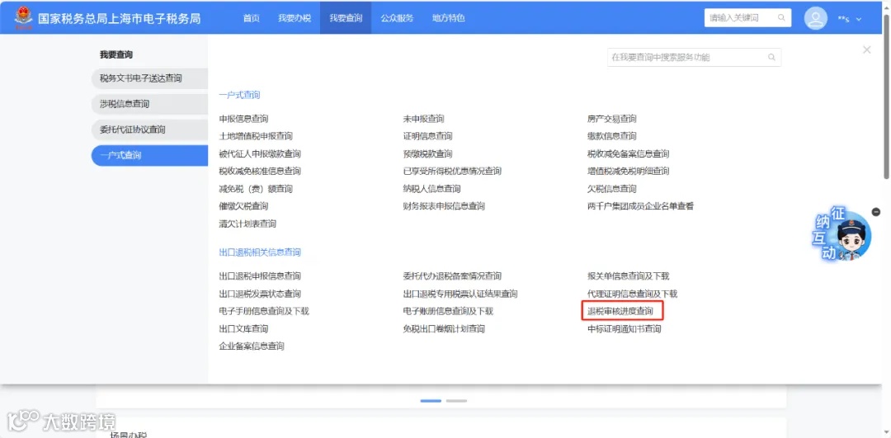Go to 首页 tab
Image resolution: width=891 pixels, height=438 pixels.
pyautogui.click(x=251, y=17)
